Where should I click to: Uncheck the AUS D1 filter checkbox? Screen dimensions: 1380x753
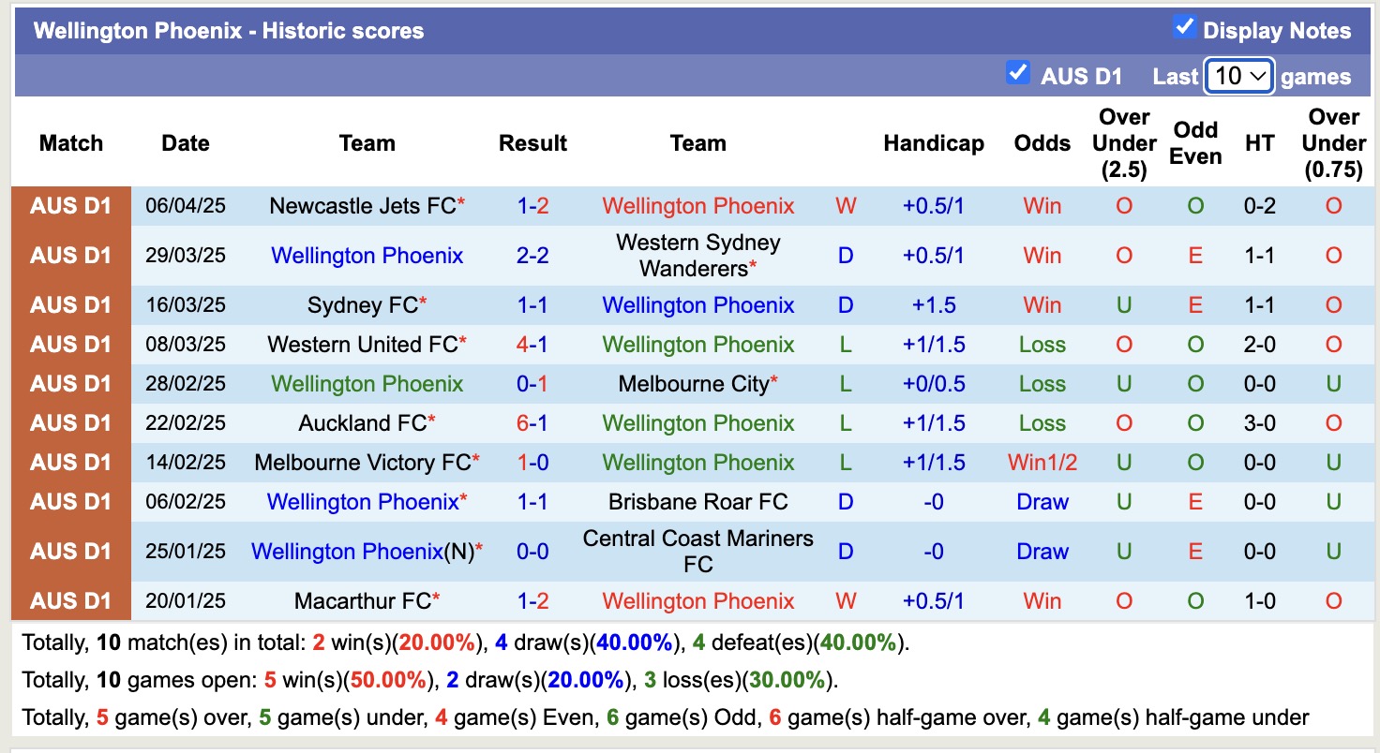click(1018, 72)
